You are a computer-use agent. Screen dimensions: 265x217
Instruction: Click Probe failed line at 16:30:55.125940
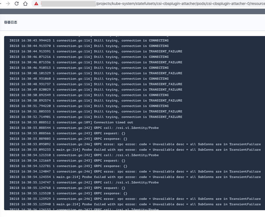135,204
